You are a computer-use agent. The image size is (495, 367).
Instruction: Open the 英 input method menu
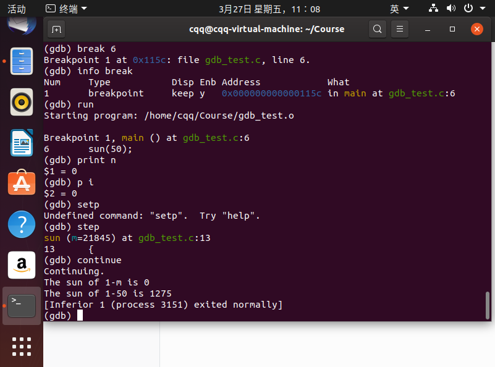(x=399, y=9)
